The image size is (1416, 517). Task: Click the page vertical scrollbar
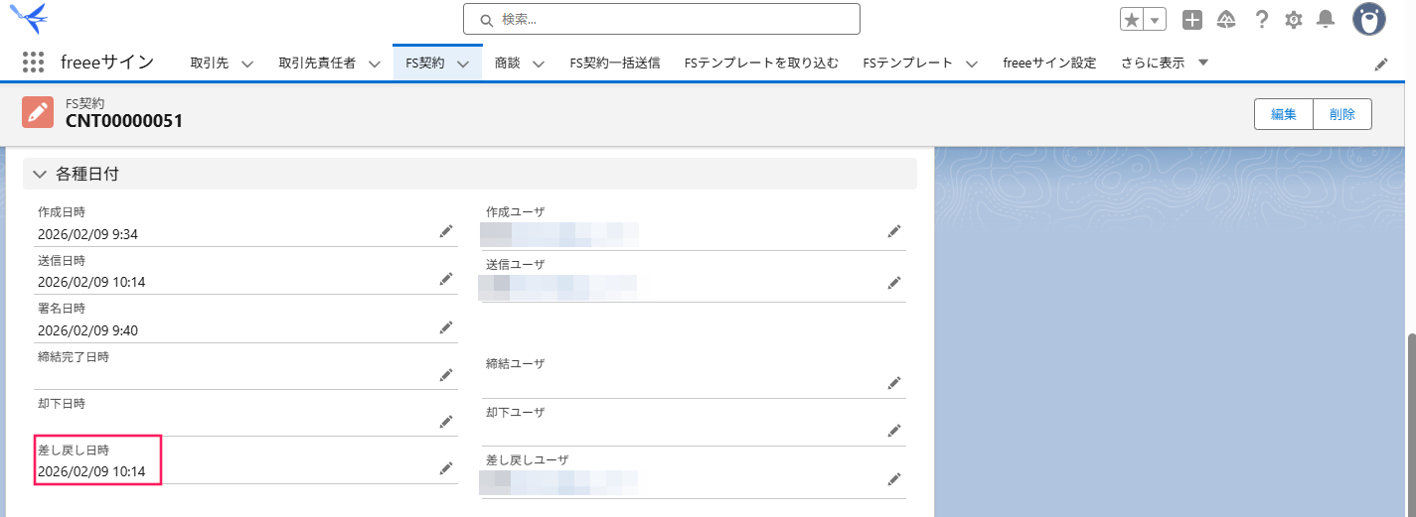1411,425
